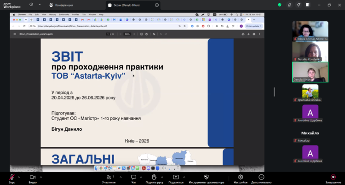This screenshot has width=345, height=185.
Task: Open Инструменты организатора host tools
Action: [x=207, y=179]
